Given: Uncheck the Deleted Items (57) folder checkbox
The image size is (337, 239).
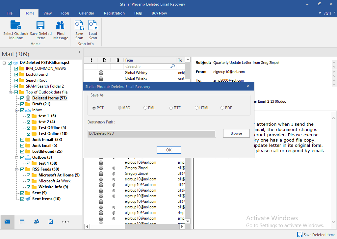Looking at the screenshot, I should pos(22,98).
